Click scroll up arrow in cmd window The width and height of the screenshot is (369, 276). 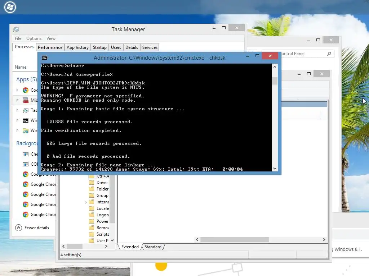(275, 67)
